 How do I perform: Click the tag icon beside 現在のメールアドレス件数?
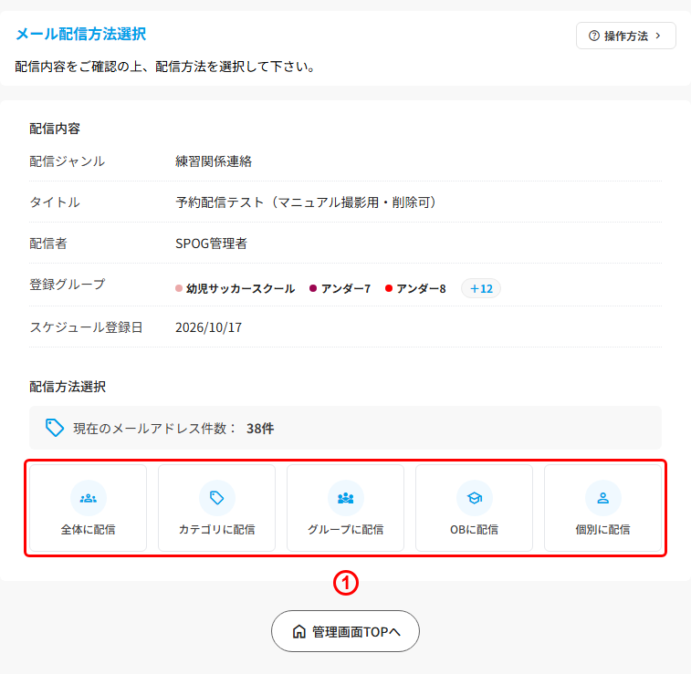[55, 428]
